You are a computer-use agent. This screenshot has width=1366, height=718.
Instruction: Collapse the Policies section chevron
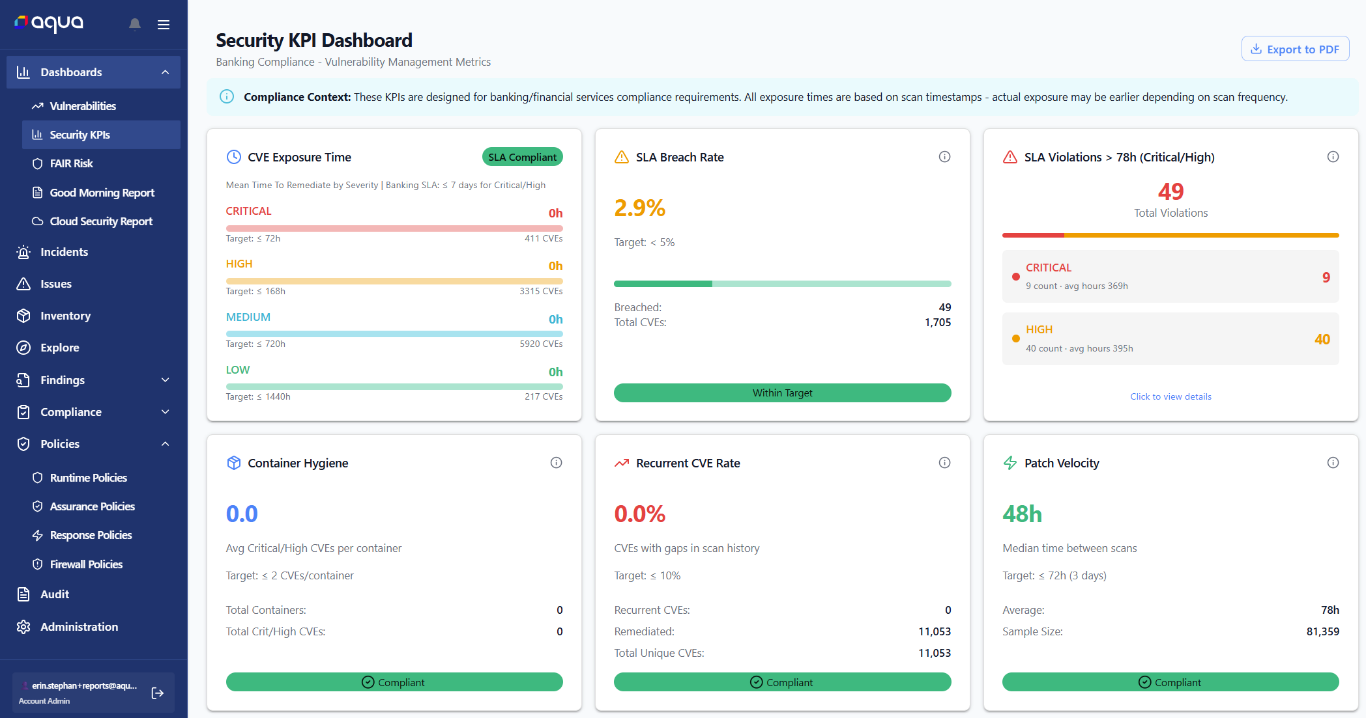click(x=166, y=444)
